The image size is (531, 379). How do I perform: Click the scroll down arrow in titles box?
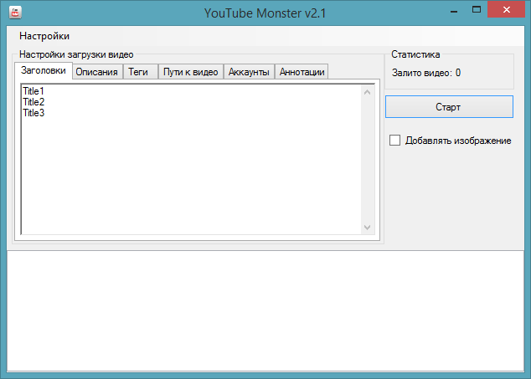[x=367, y=228]
